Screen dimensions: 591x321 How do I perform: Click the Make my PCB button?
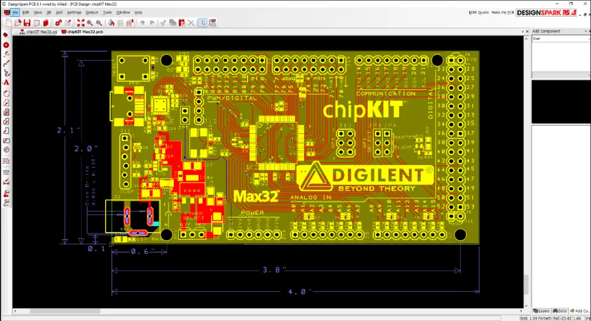(503, 13)
